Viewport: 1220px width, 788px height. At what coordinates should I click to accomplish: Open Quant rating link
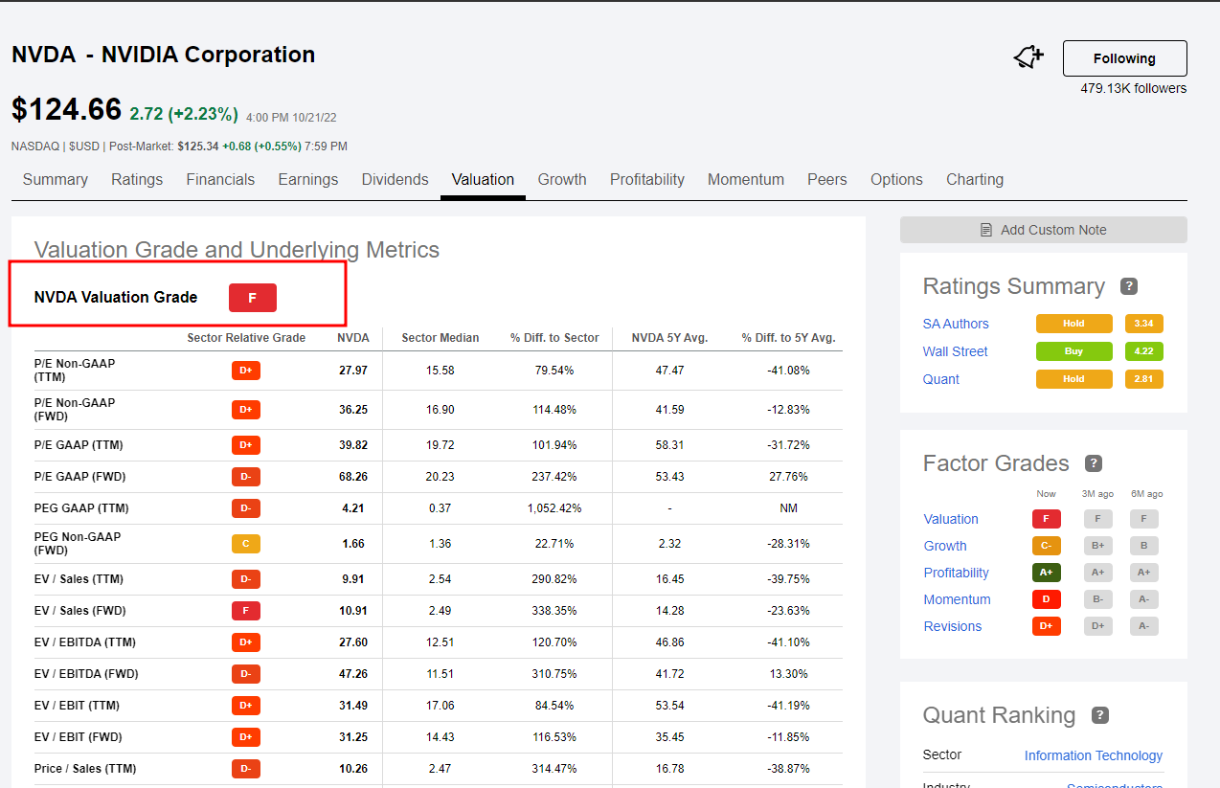tap(941, 379)
